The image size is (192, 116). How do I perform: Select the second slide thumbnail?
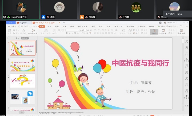[x=23, y=64]
